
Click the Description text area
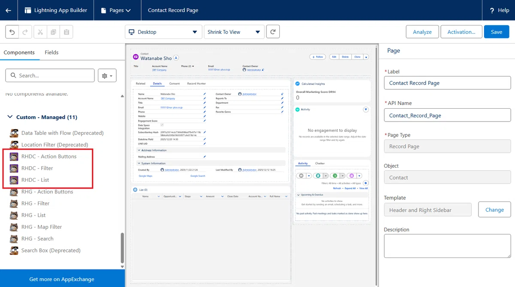click(447, 246)
